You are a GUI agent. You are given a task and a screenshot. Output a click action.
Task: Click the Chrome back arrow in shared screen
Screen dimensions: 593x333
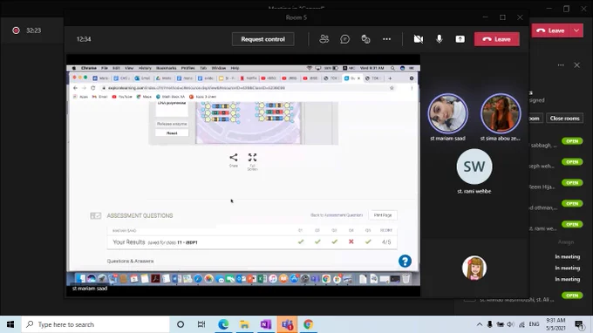point(75,88)
